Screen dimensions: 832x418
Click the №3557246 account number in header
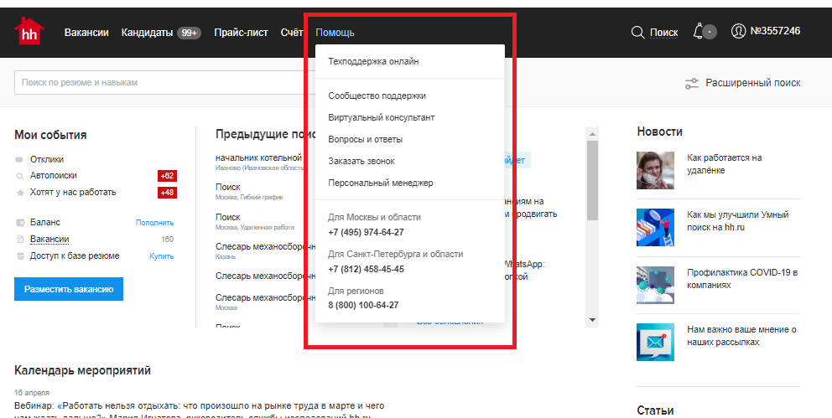coord(775,31)
